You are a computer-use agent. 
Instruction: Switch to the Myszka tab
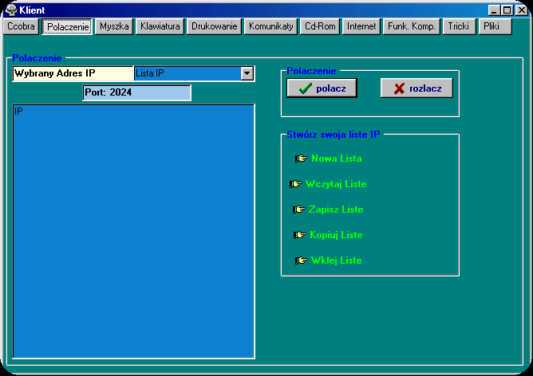114,26
